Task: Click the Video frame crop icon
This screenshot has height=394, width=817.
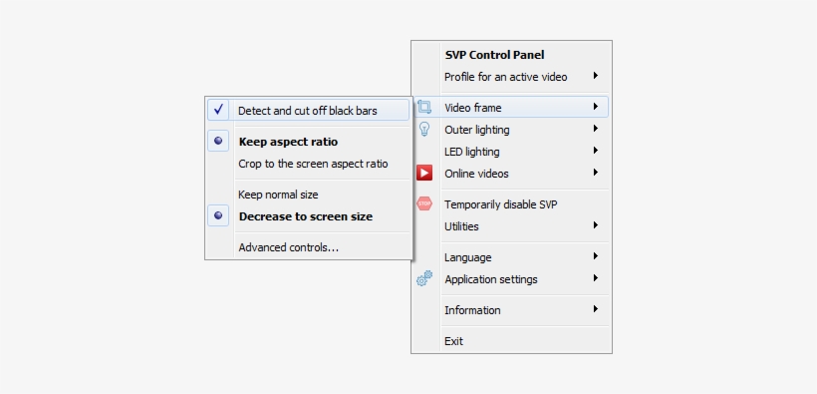Action: (x=424, y=108)
